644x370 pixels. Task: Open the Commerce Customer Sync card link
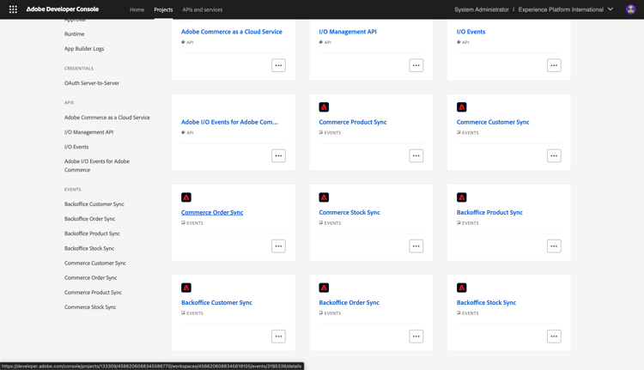pyautogui.click(x=493, y=122)
